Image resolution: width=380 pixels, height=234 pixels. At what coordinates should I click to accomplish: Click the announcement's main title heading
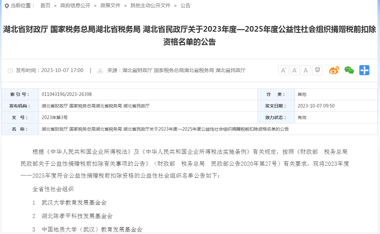click(190, 35)
